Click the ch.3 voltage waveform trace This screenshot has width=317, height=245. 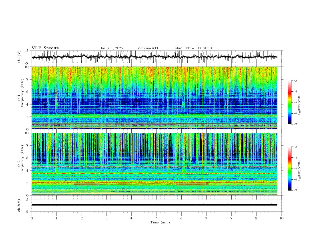point(154,205)
